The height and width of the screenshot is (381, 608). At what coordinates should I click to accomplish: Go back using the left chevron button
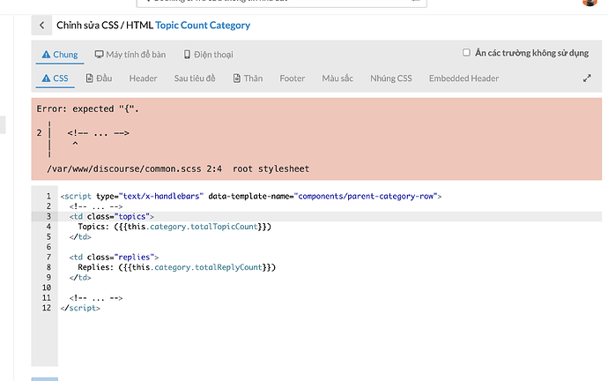[41, 26]
